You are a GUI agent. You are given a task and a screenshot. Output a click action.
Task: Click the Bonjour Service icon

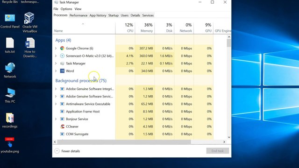[62, 119]
